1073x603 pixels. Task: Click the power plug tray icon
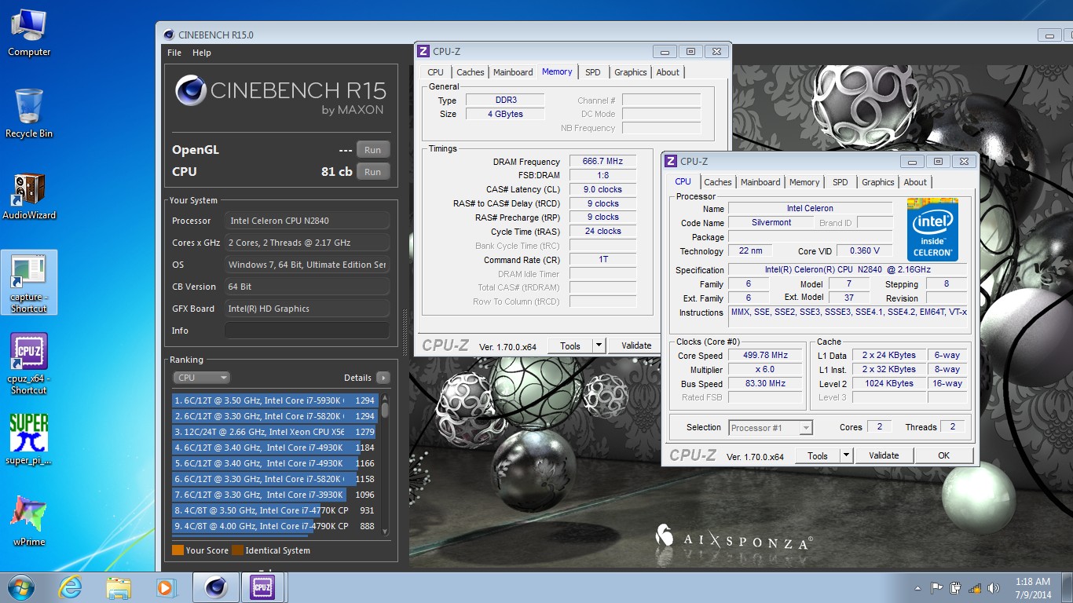click(x=955, y=588)
